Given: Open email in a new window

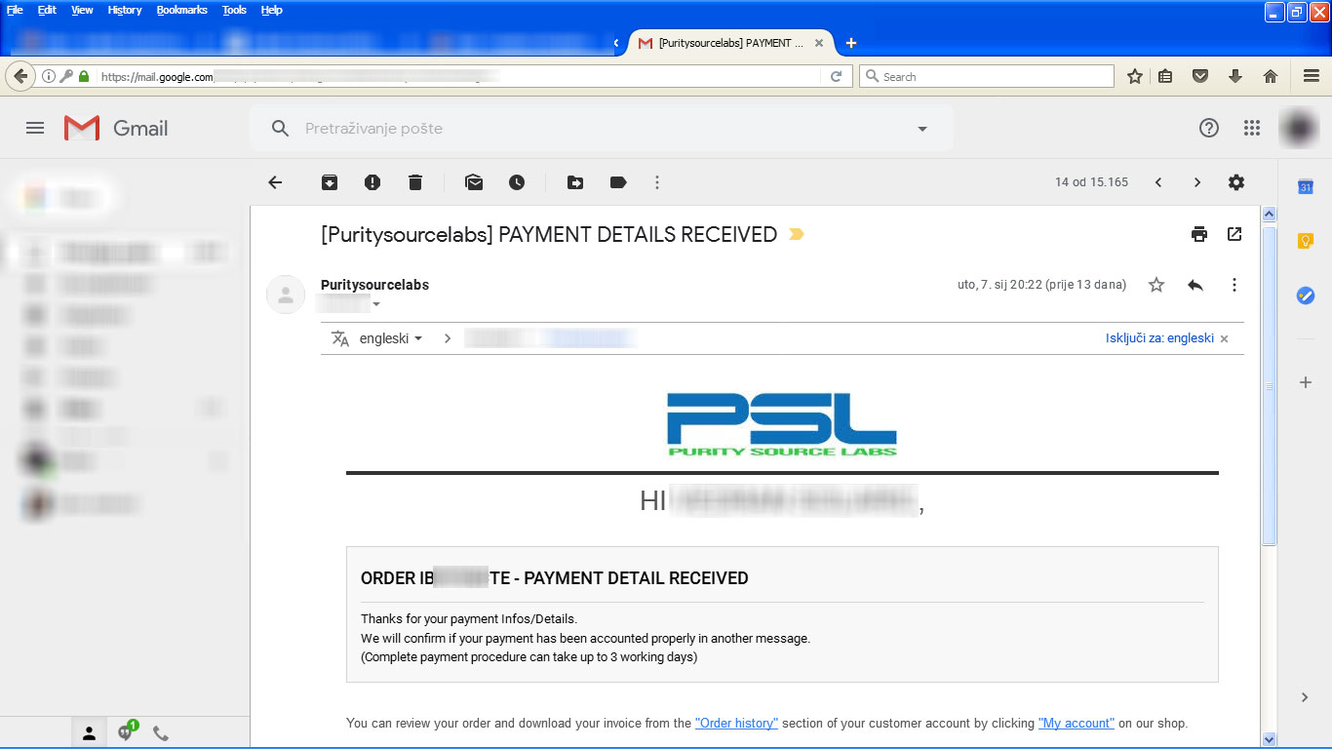Looking at the screenshot, I should (1234, 234).
